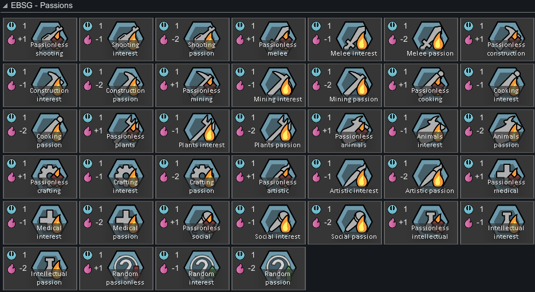Pick the Cooking interest gene
This screenshot has width=535, height=292.
[497, 85]
